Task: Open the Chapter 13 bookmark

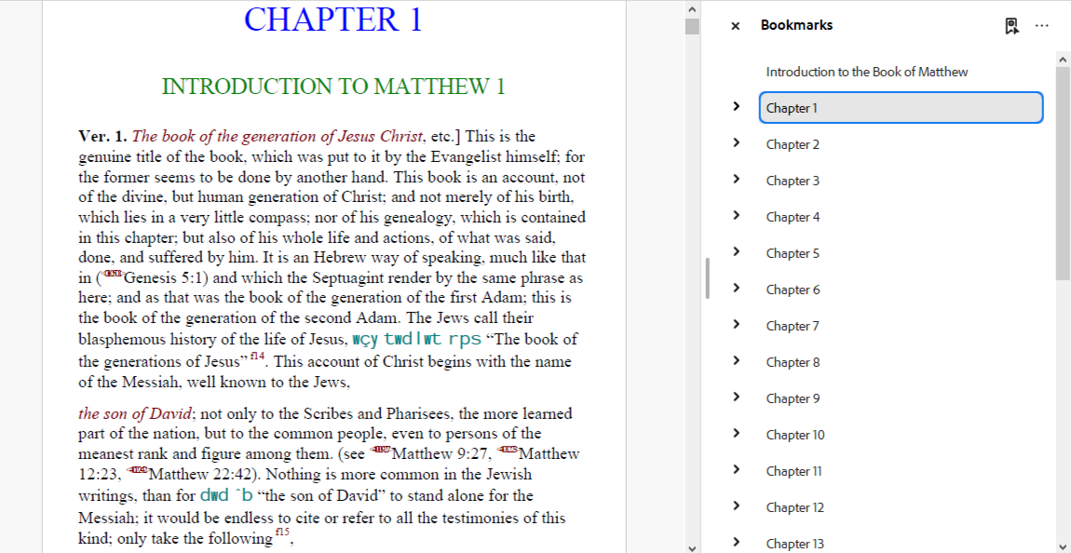Action: point(795,544)
